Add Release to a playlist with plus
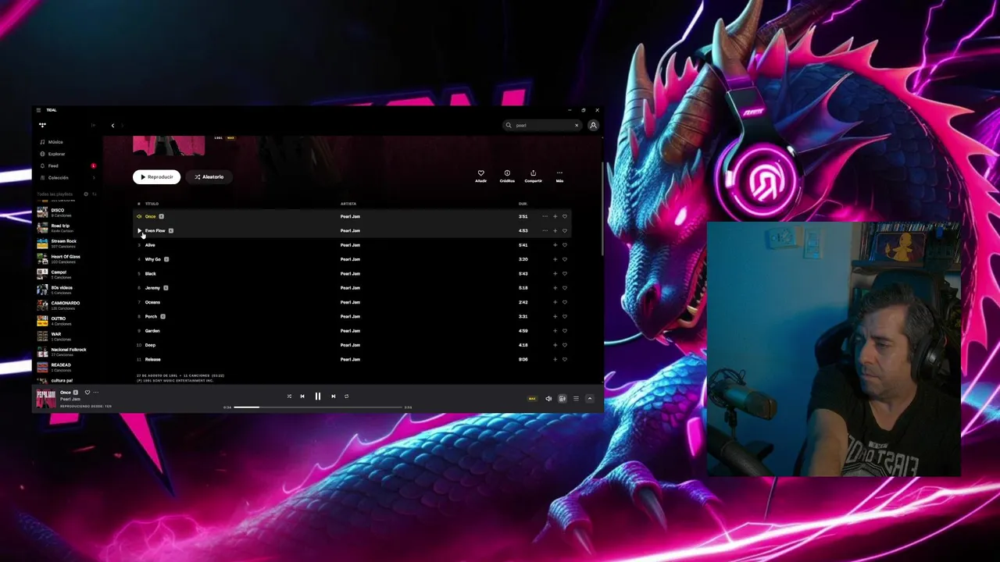 click(x=555, y=359)
